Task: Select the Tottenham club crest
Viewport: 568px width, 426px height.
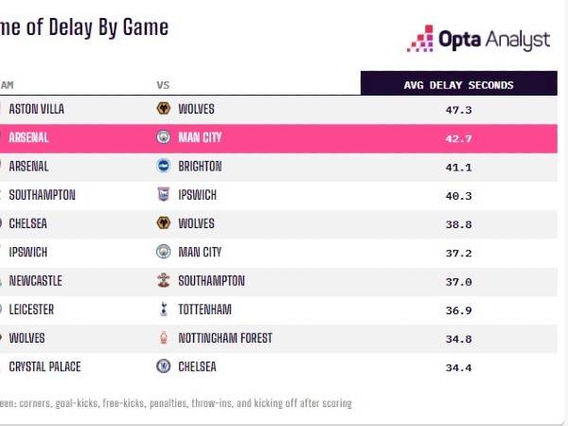Action: pos(165,310)
